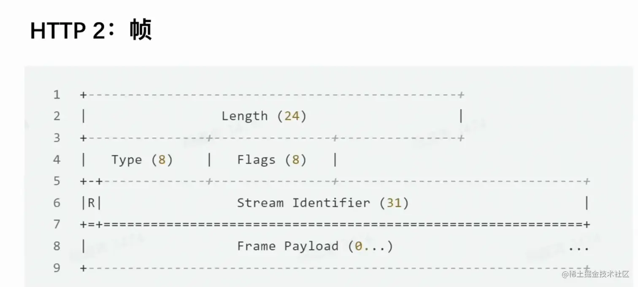Click the highlighted number 31
This screenshot has height=287, width=638.
click(x=393, y=203)
